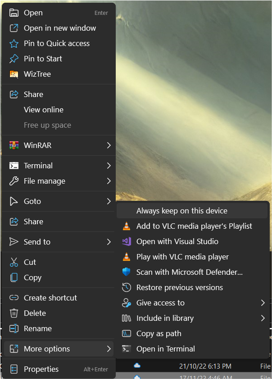Click the Cut scissors icon
The height and width of the screenshot is (379, 272).
click(x=14, y=262)
